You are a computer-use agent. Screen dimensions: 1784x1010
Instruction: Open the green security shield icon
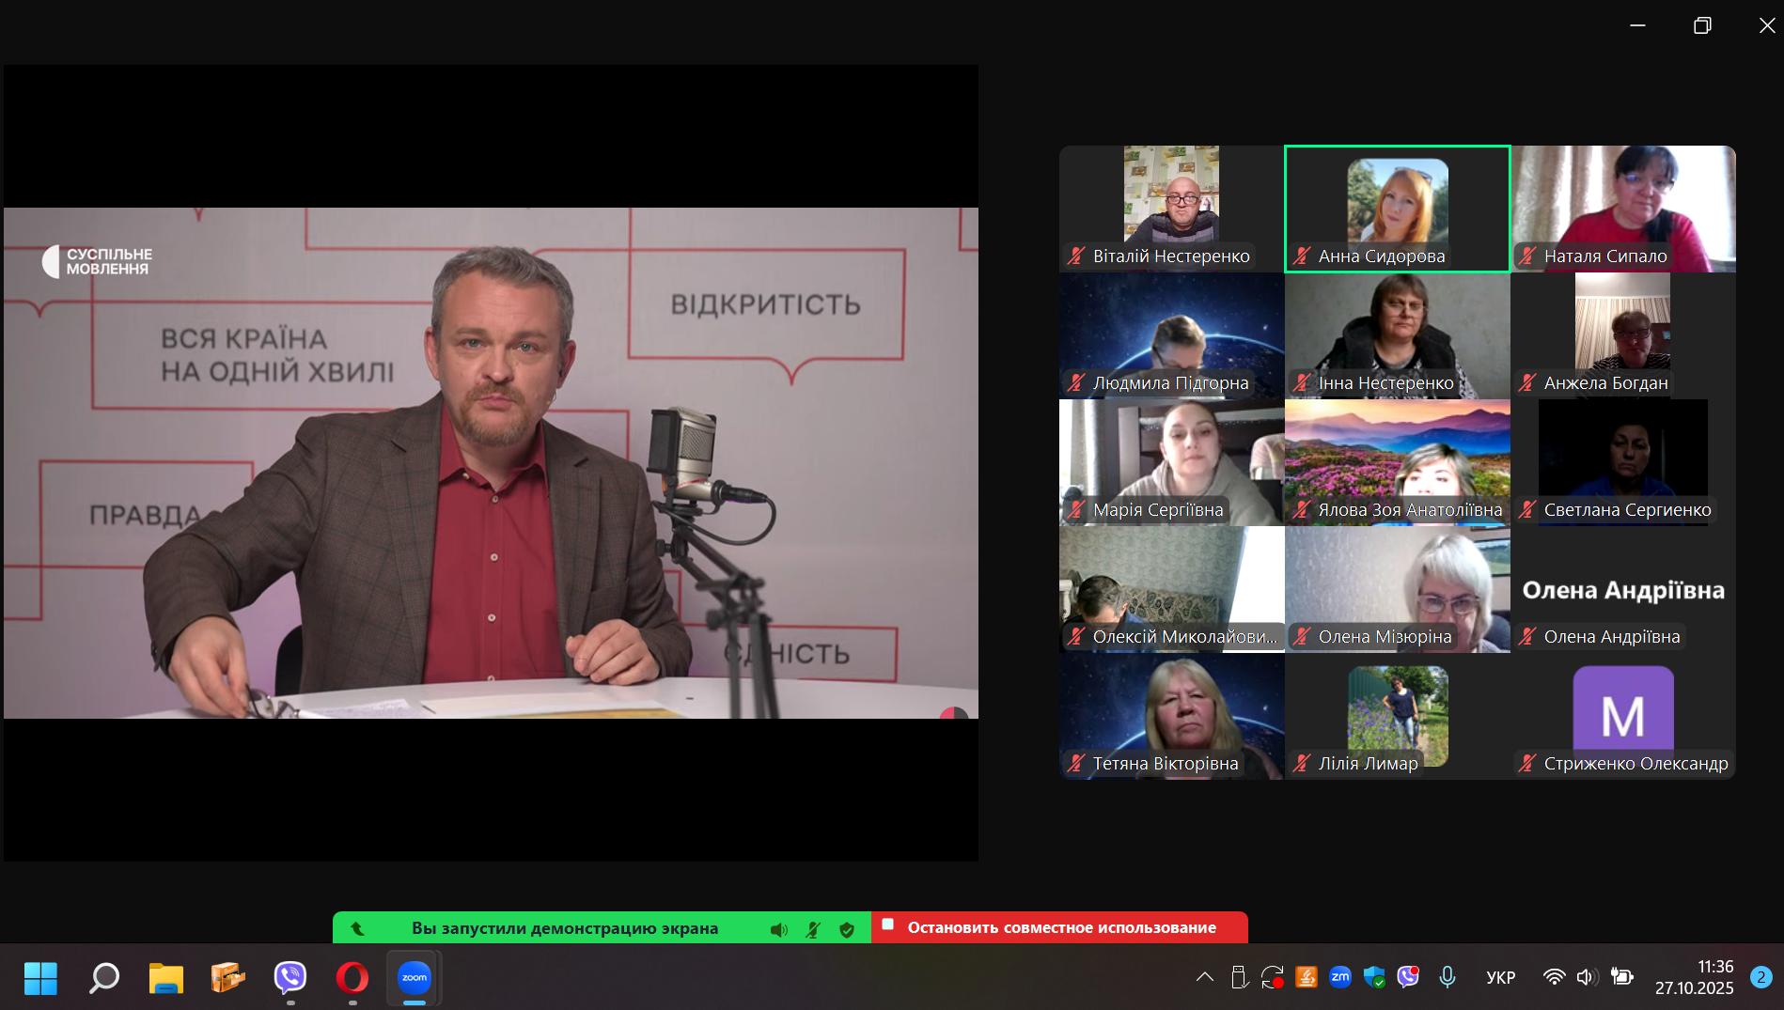coord(847,929)
